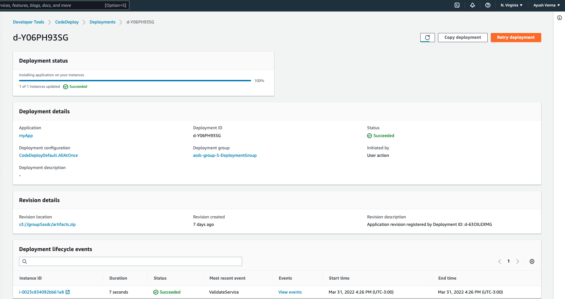This screenshot has width=565, height=299.
Task: Click the '7 days ago' revision created value
Action: point(203,225)
